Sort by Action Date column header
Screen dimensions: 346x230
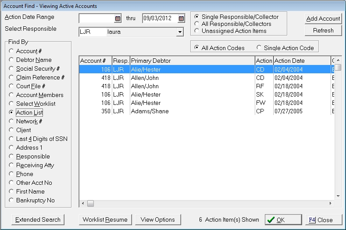coord(301,61)
